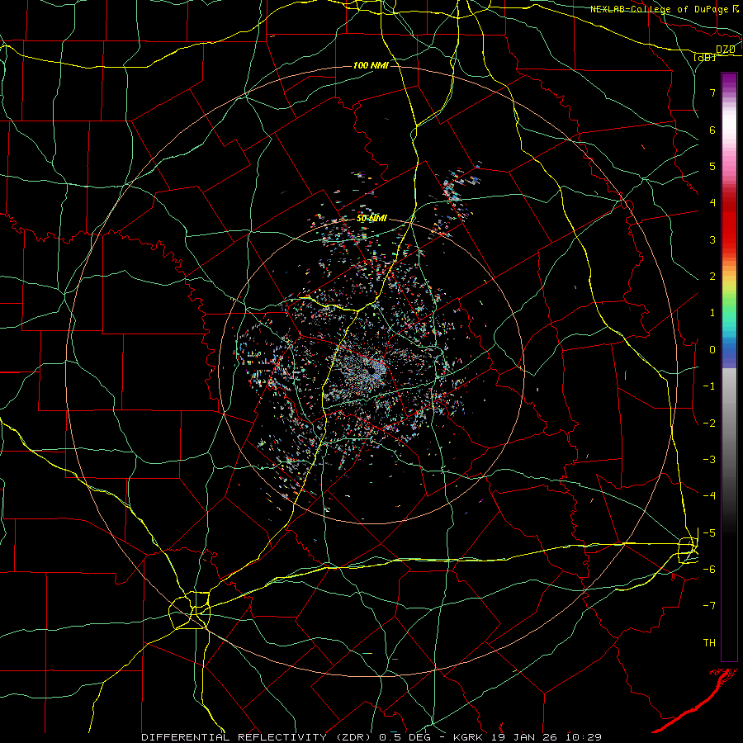Click the yellow highway loop at lower-left city
The height and width of the screenshot is (743, 743).
190,610
